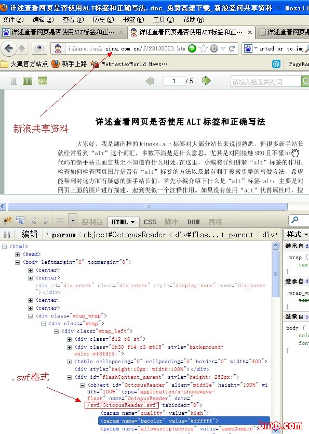
Task: Close the active browser tab
Action: click(250, 32)
